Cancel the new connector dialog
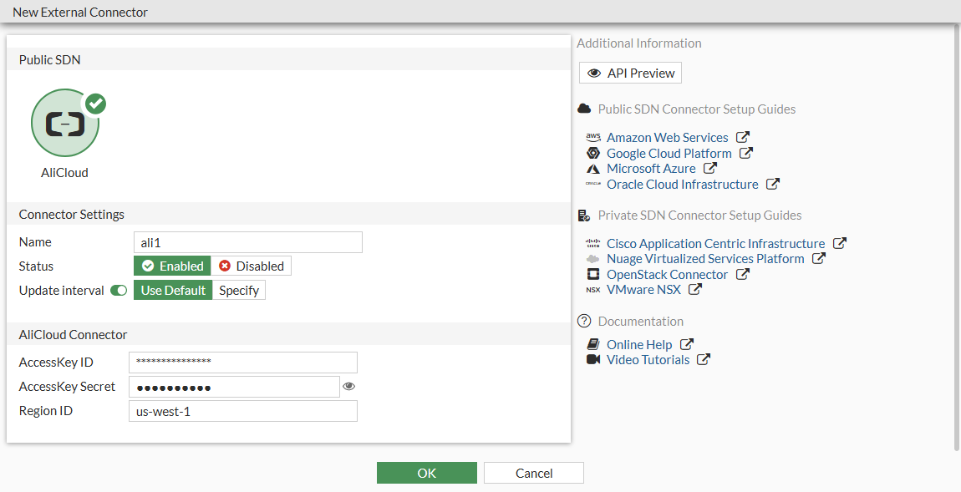The width and height of the screenshot is (961, 492). coord(534,473)
